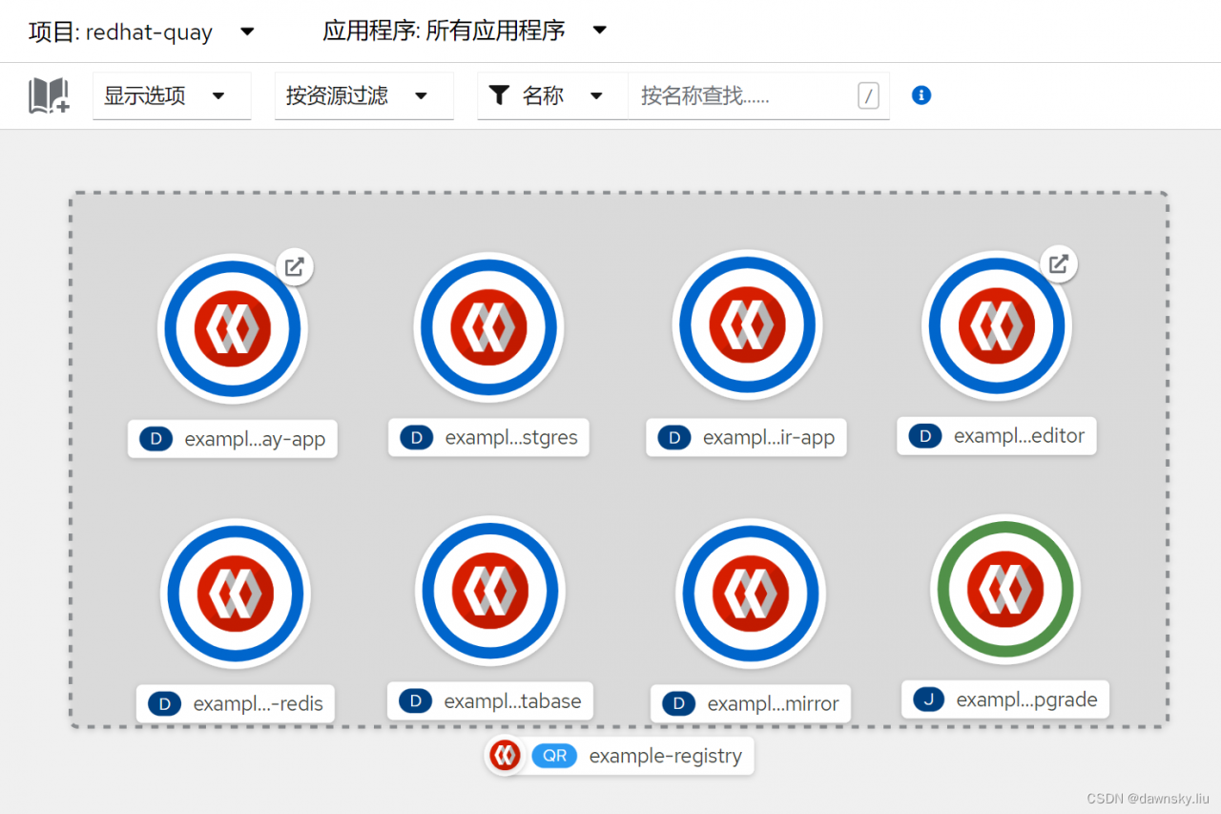
Task: Expand the 按资源过滤 filter dropdown
Action: [x=364, y=95]
